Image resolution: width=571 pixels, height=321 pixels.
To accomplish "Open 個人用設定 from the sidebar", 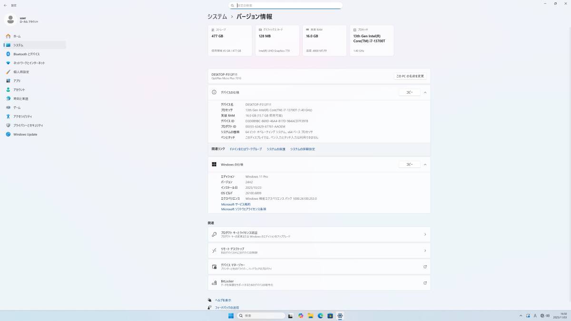I will pyautogui.click(x=21, y=72).
